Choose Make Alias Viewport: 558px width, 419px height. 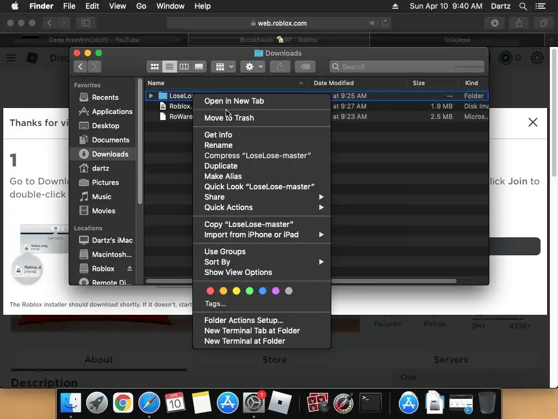(262, 176)
